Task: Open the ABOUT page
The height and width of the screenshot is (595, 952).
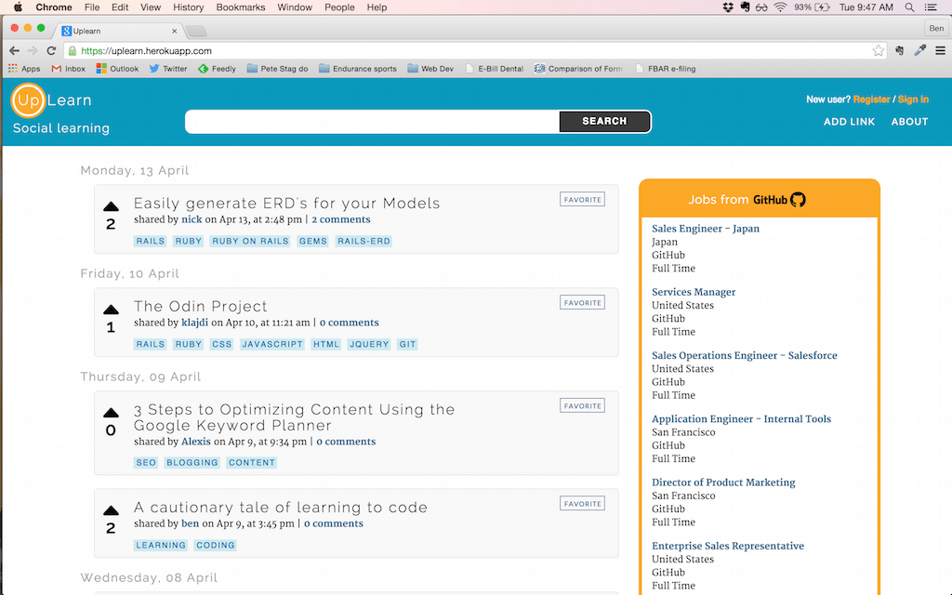Action: click(909, 122)
